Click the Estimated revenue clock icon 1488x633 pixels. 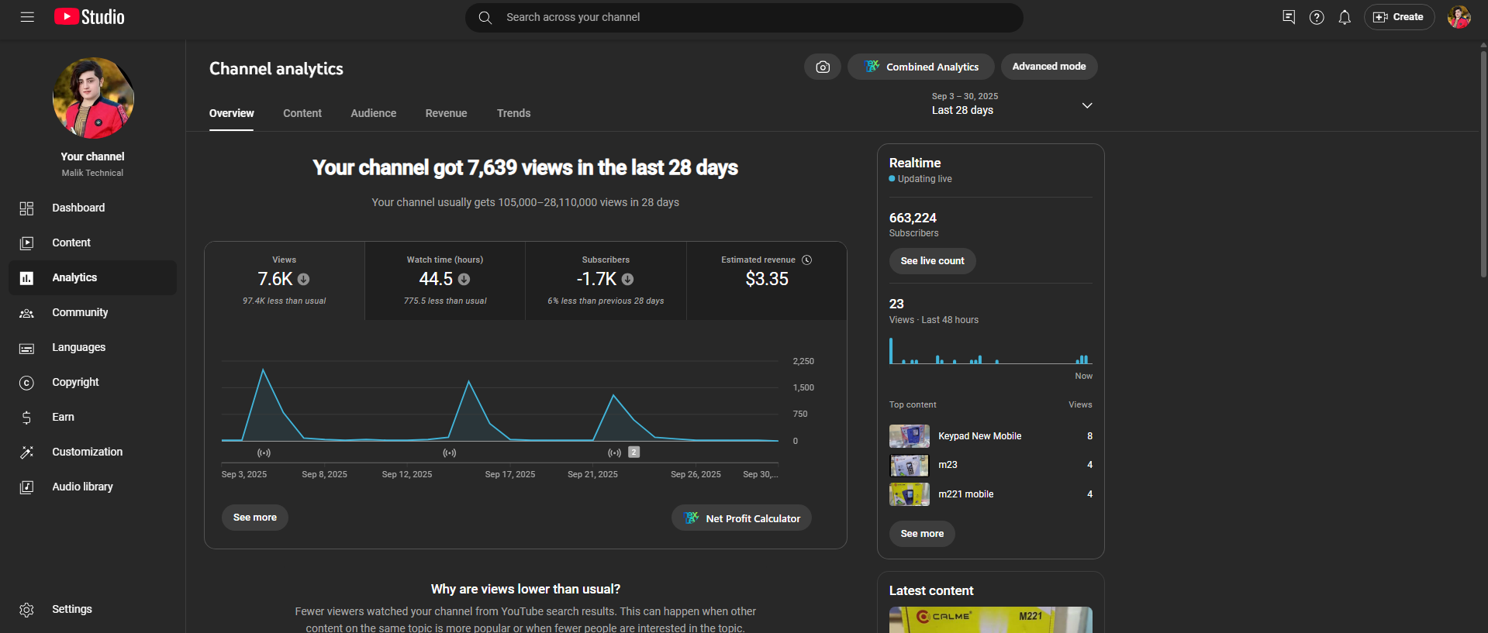point(806,260)
